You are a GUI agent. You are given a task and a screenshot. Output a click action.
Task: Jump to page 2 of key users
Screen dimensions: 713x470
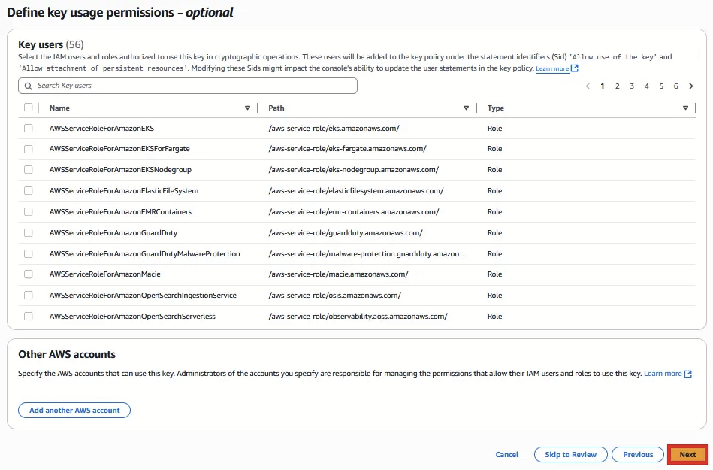tap(618, 86)
